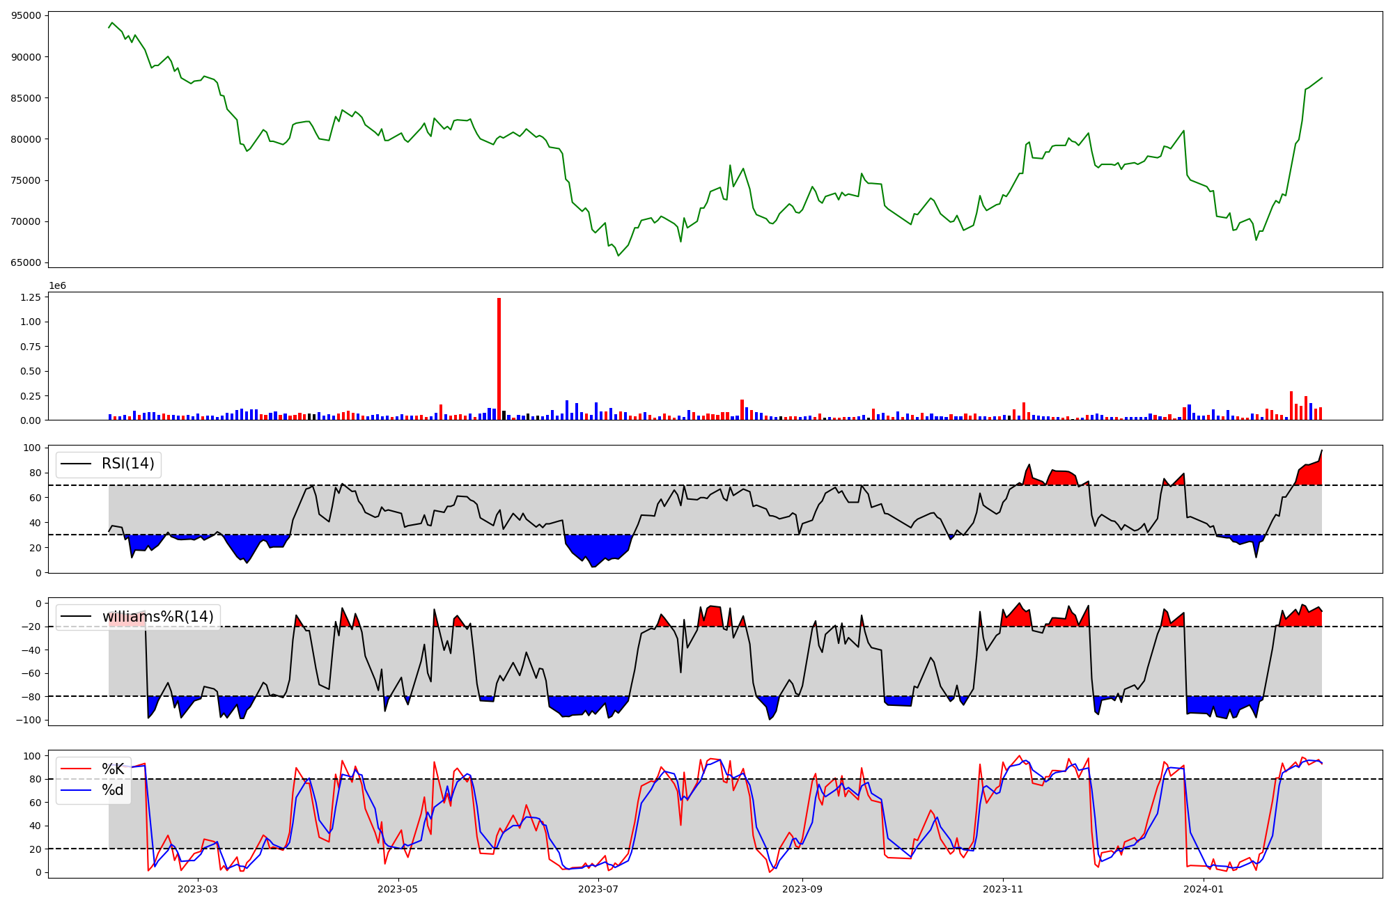Click the 2023-11 x-axis date label
Screen dimensions: 1393x905
click(x=1002, y=889)
